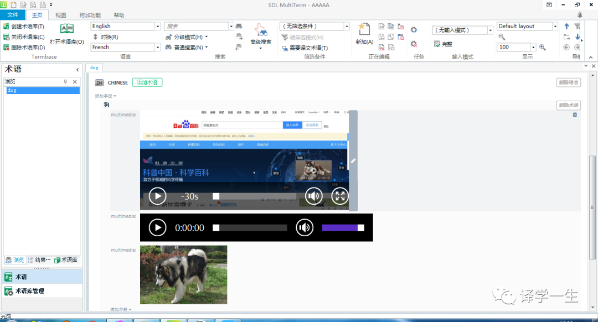Select dog in the browse list

[x=43, y=90]
